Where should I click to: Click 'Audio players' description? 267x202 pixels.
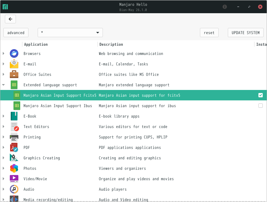(113, 189)
